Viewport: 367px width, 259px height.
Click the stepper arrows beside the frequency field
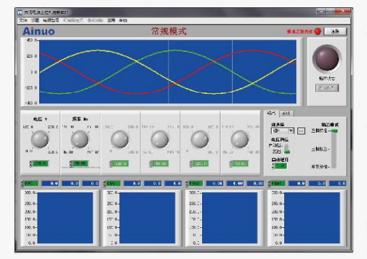[71, 163]
